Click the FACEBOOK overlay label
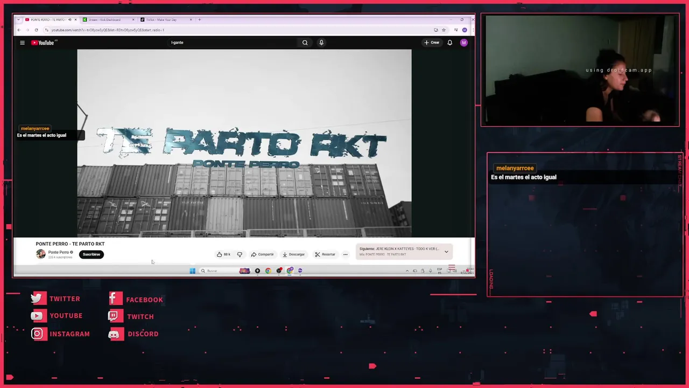This screenshot has height=388, width=689. click(144, 300)
